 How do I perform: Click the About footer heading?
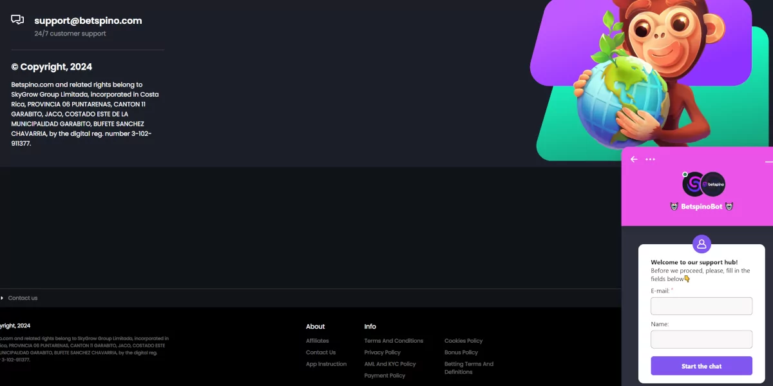point(316,327)
